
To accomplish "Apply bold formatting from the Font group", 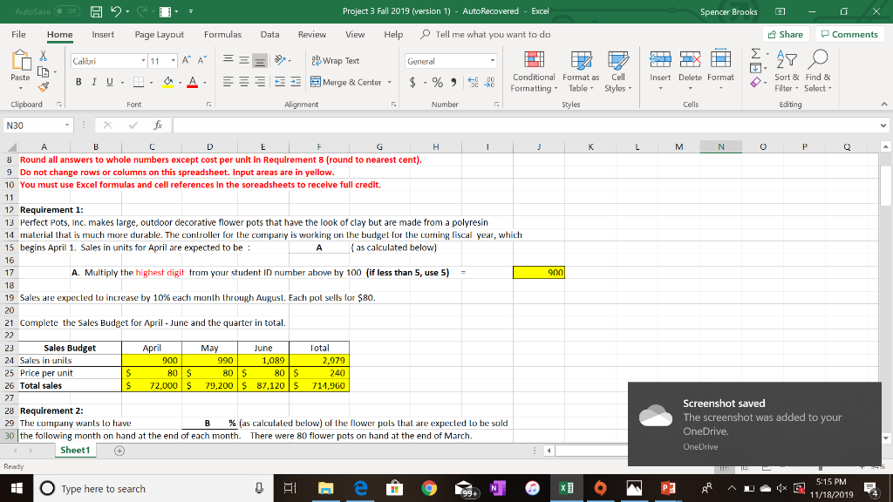I will coord(78,80).
